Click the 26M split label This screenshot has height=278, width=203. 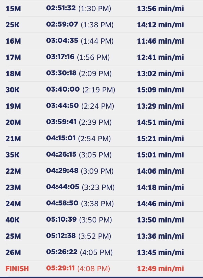(13, 252)
